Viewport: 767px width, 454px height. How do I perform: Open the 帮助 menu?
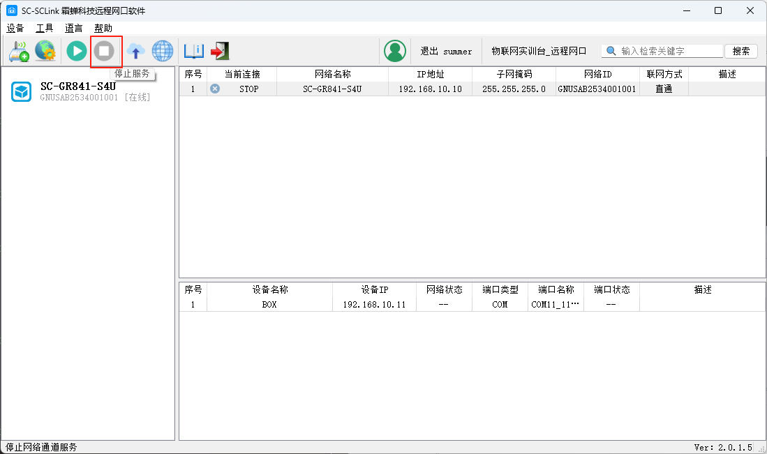pos(103,29)
